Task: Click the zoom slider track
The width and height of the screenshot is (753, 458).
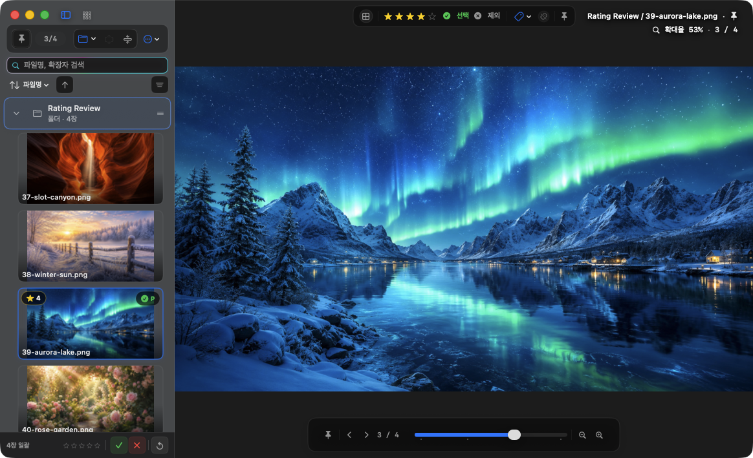Action: tap(491, 435)
